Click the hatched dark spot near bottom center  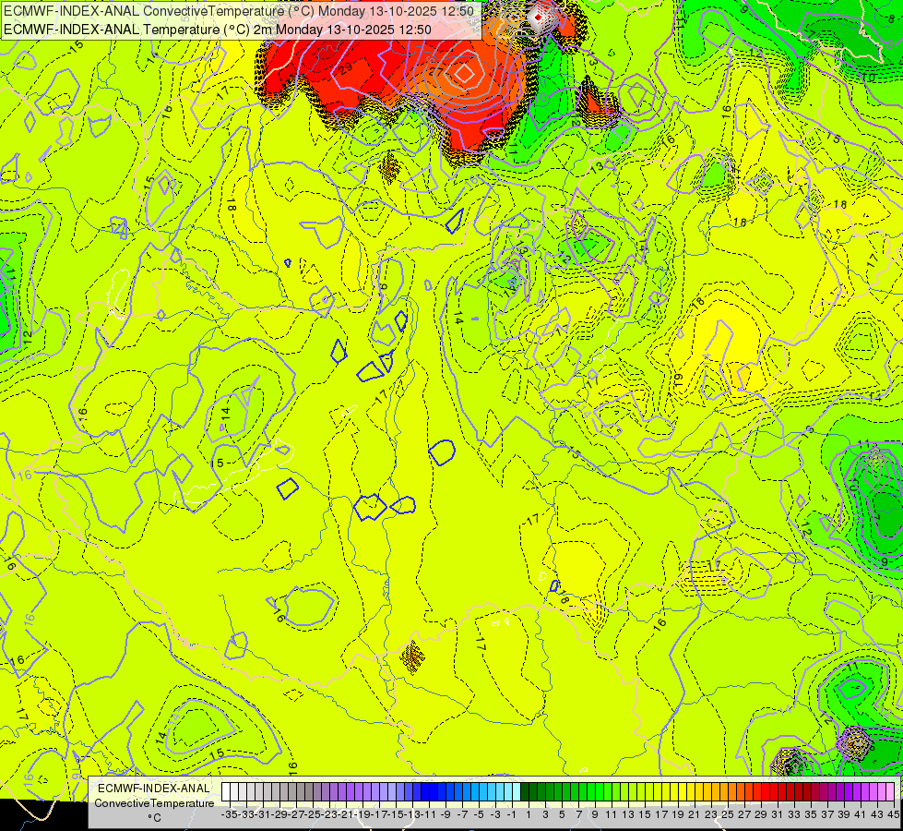pyautogui.click(x=413, y=655)
